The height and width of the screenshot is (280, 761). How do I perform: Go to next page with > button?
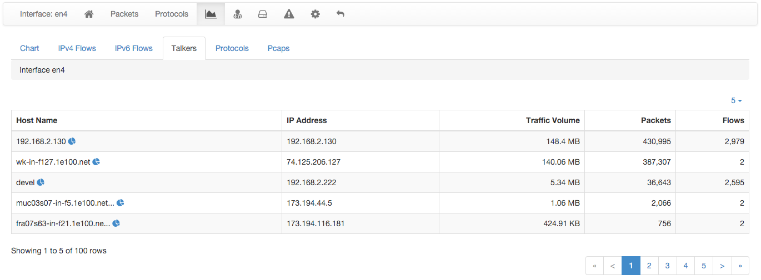(x=722, y=266)
